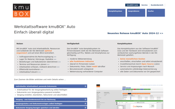Open Neuestes Release kmuBOX Auto 2024-12 link
This screenshot has height=109, width=175.
(x=135, y=33)
